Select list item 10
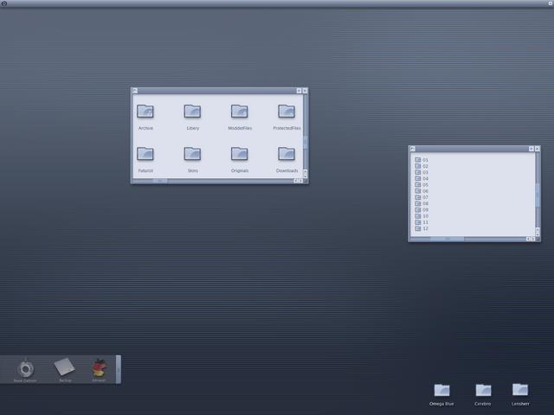The height and width of the screenshot is (415, 554). (422, 216)
